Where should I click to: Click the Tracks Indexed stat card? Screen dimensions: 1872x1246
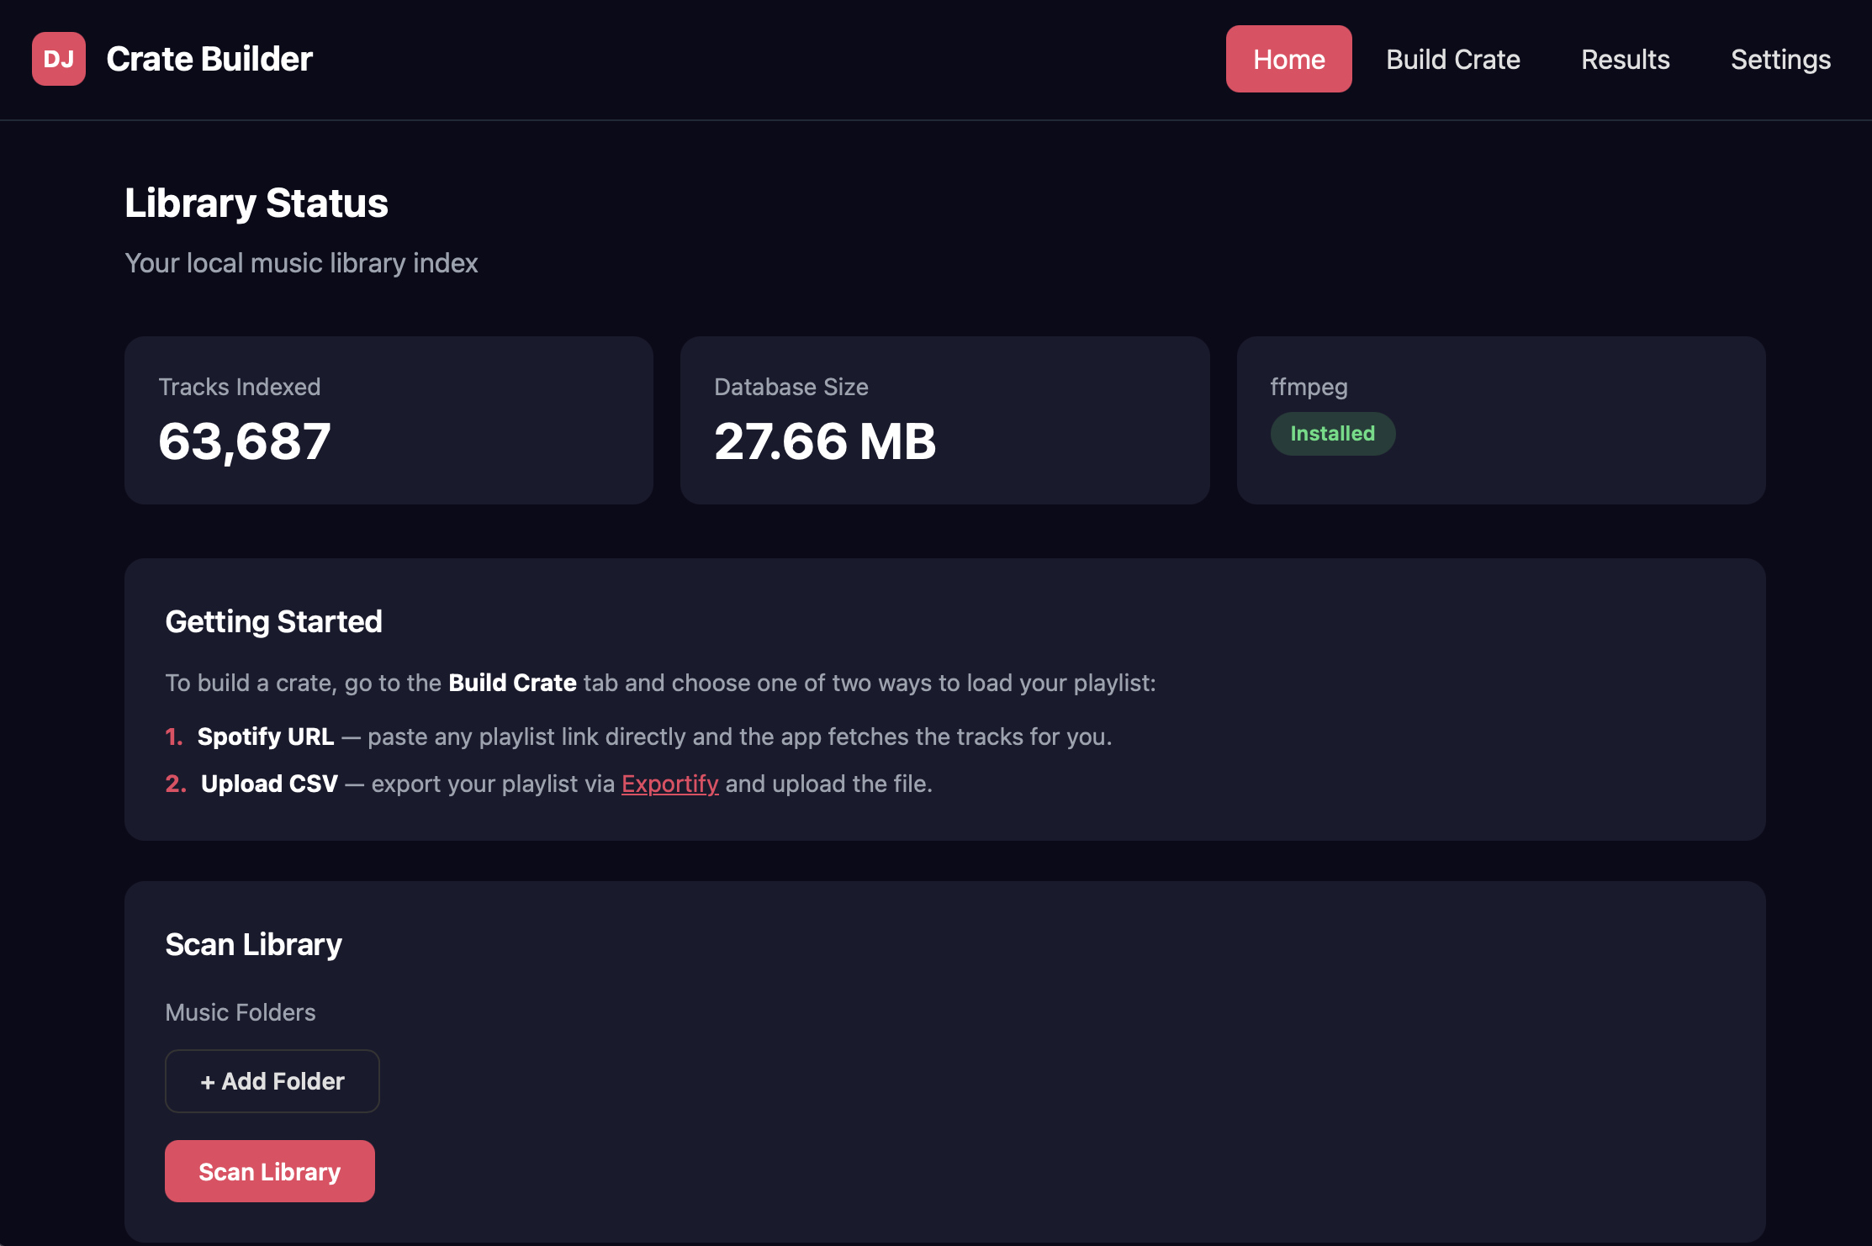click(389, 420)
